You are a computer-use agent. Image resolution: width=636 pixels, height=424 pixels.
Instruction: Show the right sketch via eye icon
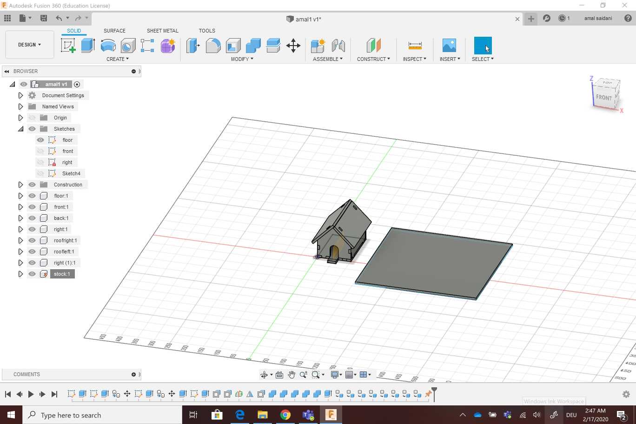[40, 162]
